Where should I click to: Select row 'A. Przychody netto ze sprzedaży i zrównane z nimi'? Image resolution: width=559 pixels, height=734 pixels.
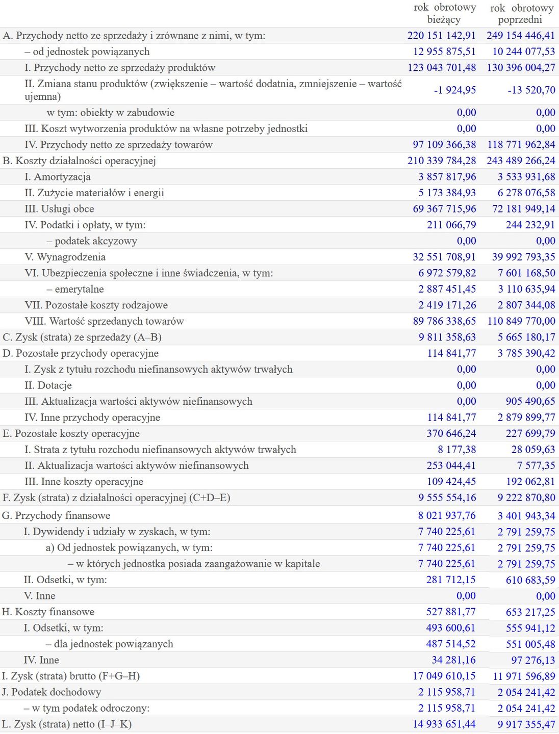pos(279,36)
